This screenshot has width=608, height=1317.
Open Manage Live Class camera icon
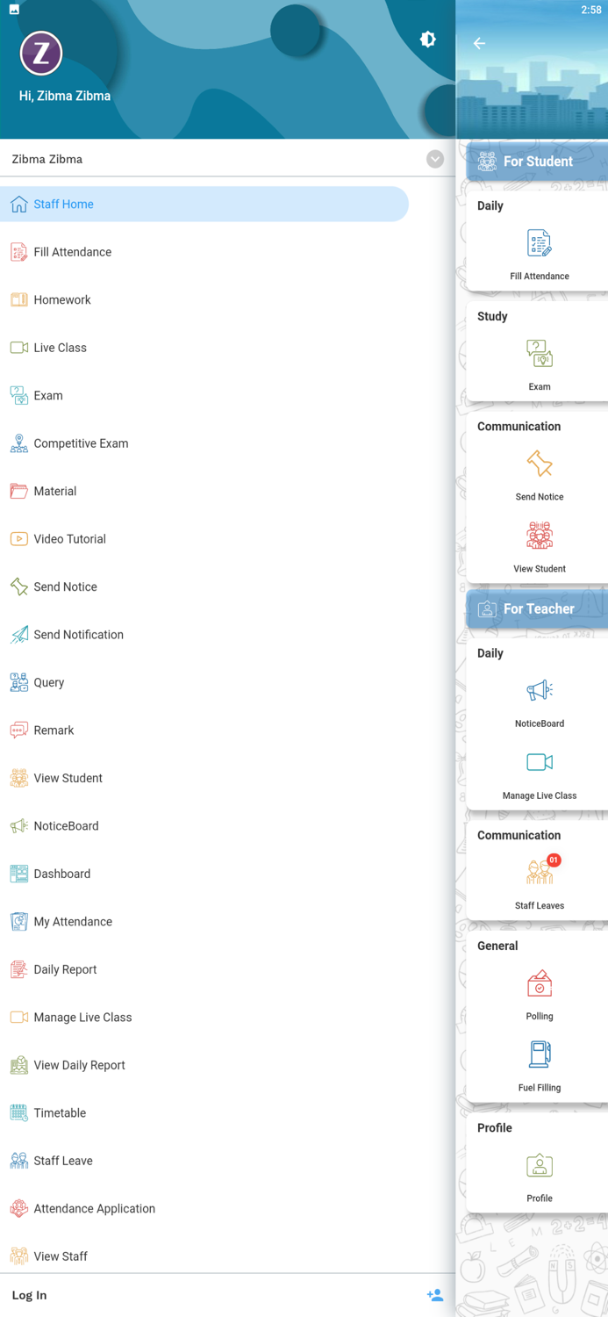click(539, 762)
